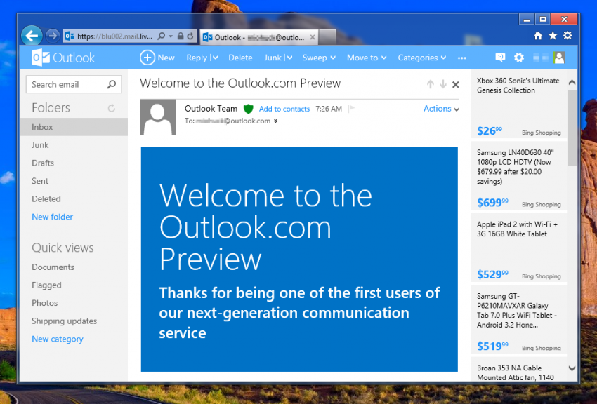Click the browser URL address field

[x=114, y=36]
